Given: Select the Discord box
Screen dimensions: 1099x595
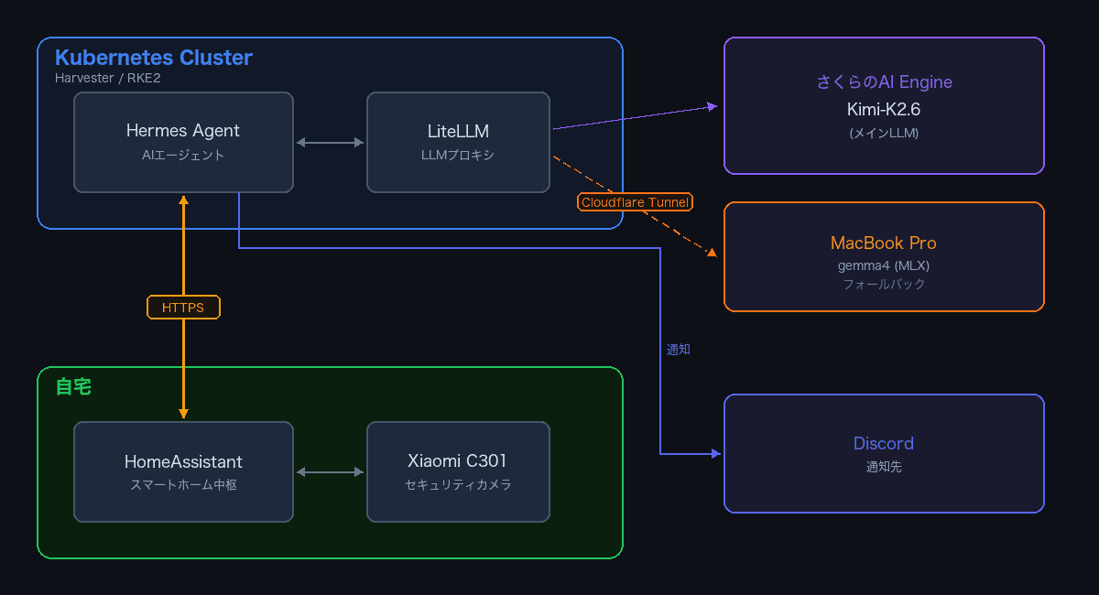Looking at the screenshot, I should coord(884,453).
